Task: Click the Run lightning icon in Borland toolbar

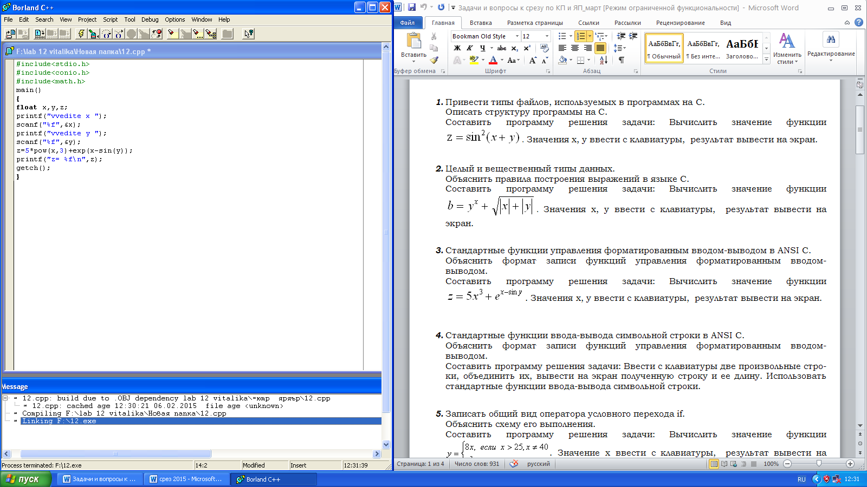Action: coord(81,34)
